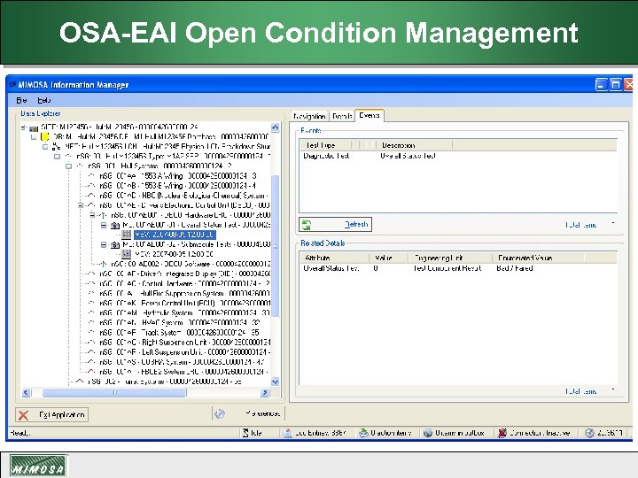Viewport: 638px width, 478px height.
Task: Click the hourglass Idle icon in status bar
Action: pyautogui.click(x=245, y=433)
